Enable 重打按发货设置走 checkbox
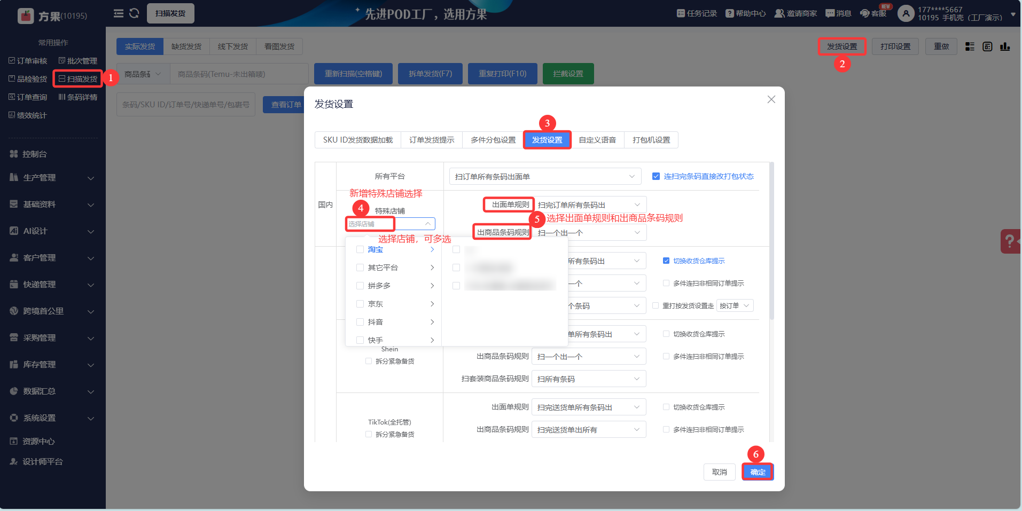This screenshot has width=1022, height=511. pyautogui.click(x=656, y=305)
